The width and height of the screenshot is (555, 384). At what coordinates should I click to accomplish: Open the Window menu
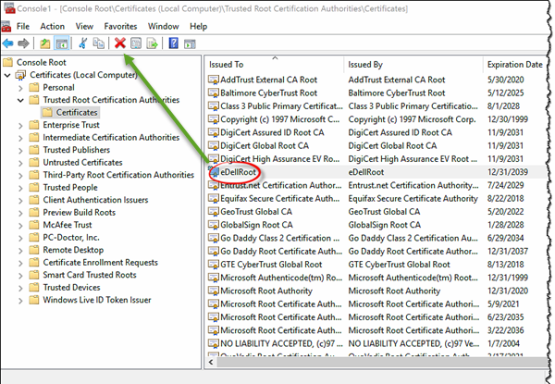click(x=163, y=27)
